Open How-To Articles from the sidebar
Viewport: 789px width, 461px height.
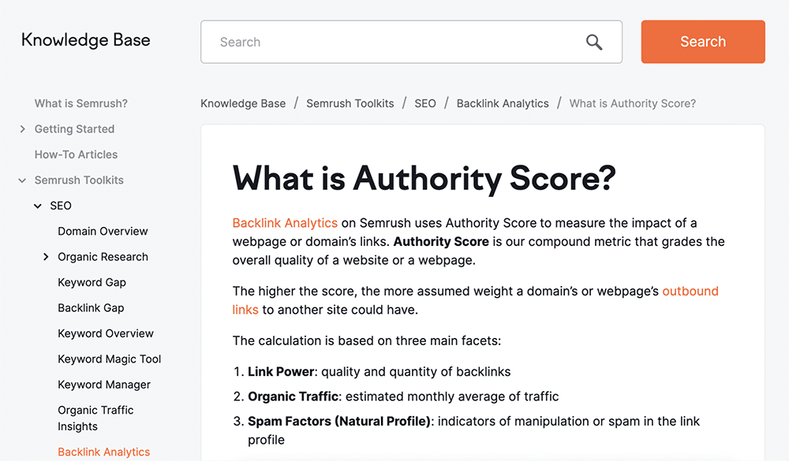[x=76, y=154]
